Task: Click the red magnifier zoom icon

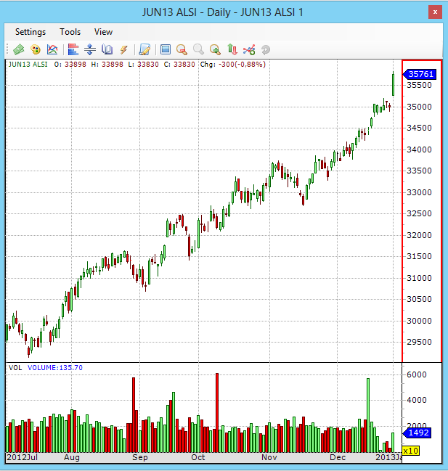Action: tap(181, 49)
